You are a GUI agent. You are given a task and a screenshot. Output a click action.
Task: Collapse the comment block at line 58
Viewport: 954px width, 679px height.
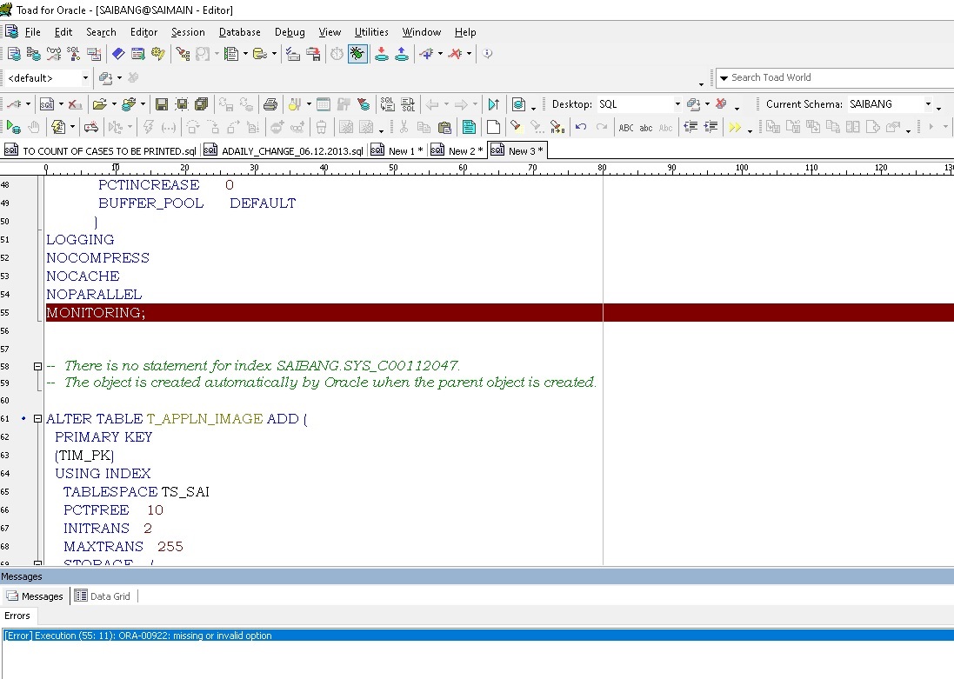coord(37,366)
